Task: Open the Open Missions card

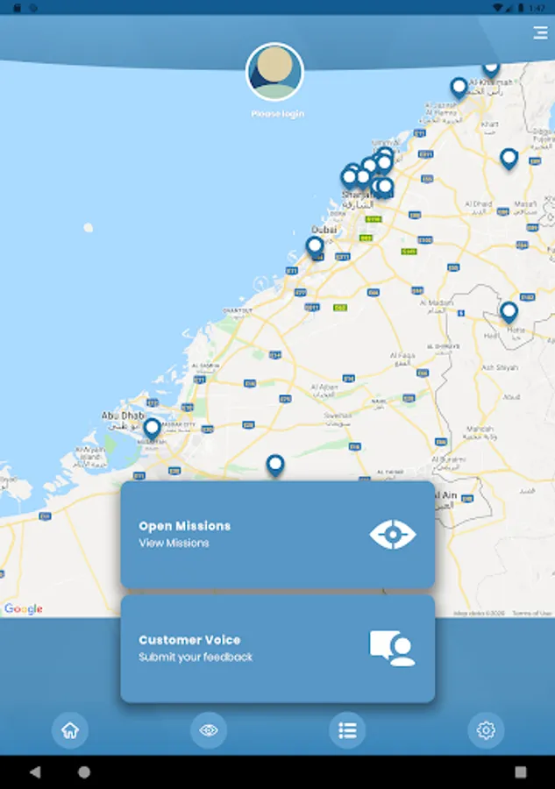Action: pyautogui.click(x=278, y=535)
